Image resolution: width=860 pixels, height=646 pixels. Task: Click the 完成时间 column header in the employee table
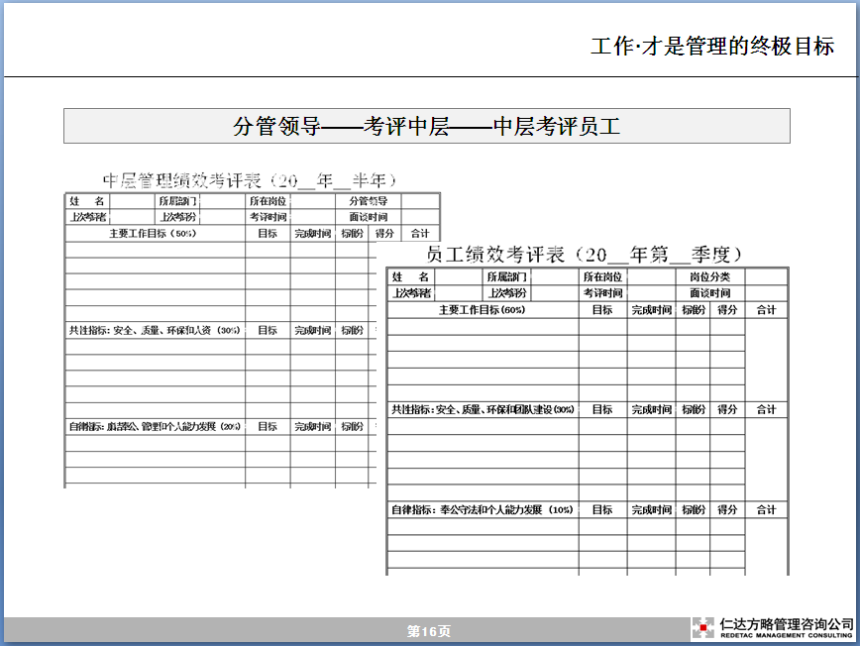point(650,310)
